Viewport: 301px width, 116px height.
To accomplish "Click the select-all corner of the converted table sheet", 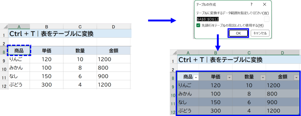I will (x=173, y=52).
